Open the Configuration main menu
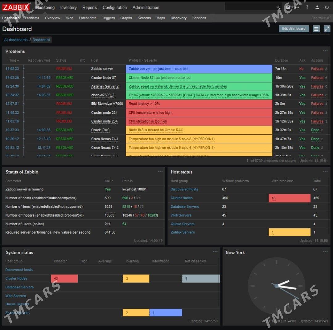Image resolution: width=333 pixels, height=330 pixels. pos(114,7)
